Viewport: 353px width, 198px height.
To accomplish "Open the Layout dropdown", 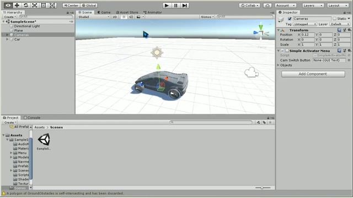I will click(338, 5).
